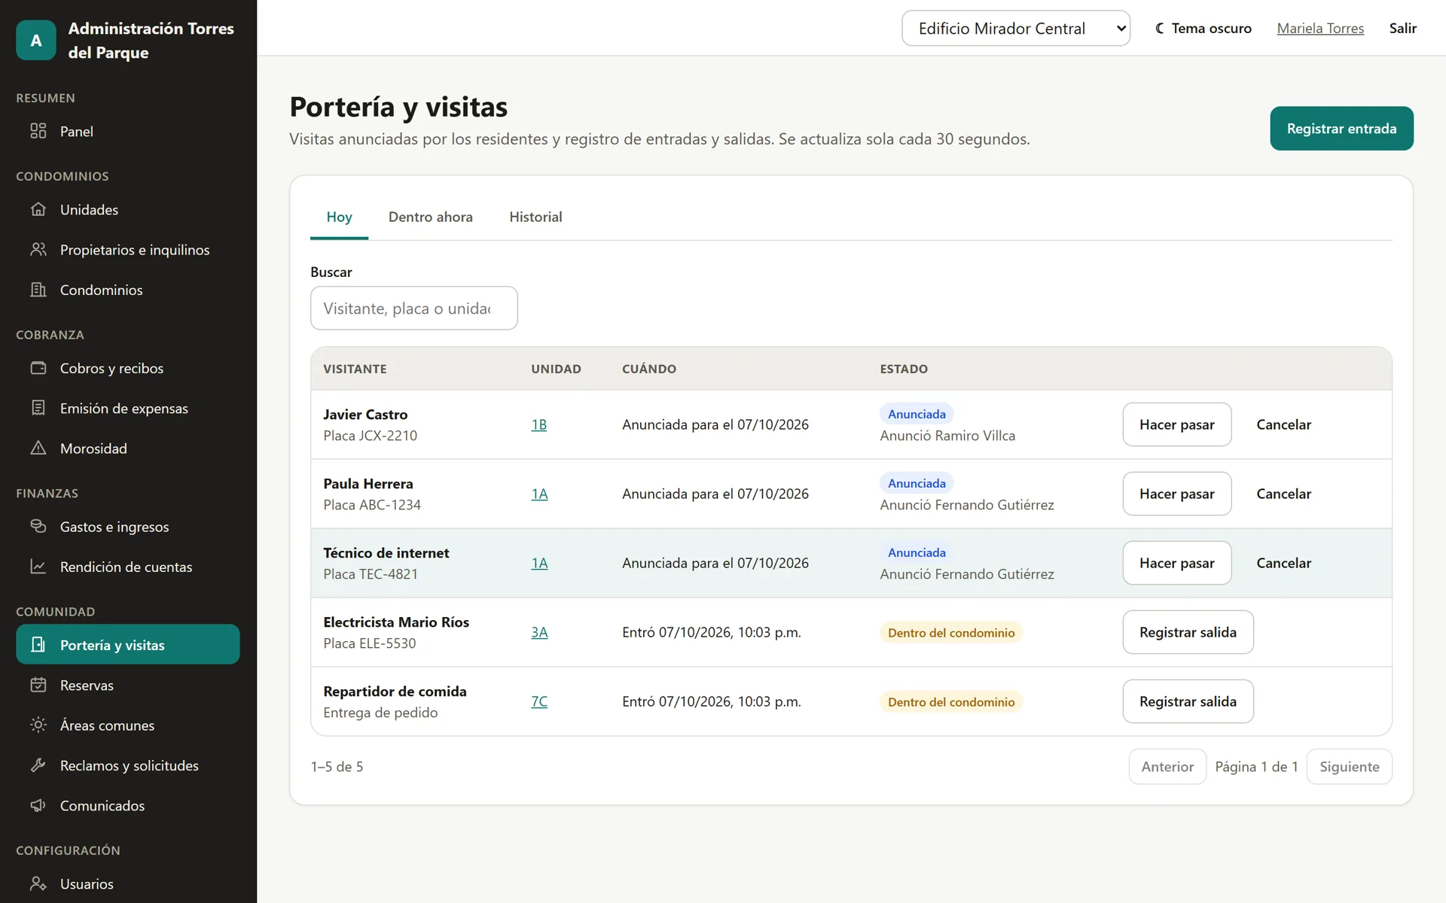Viewport: 1446px width, 903px height.
Task: Click the Portería y visitas door icon
Action: pyautogui.click(x=38, y=645)
